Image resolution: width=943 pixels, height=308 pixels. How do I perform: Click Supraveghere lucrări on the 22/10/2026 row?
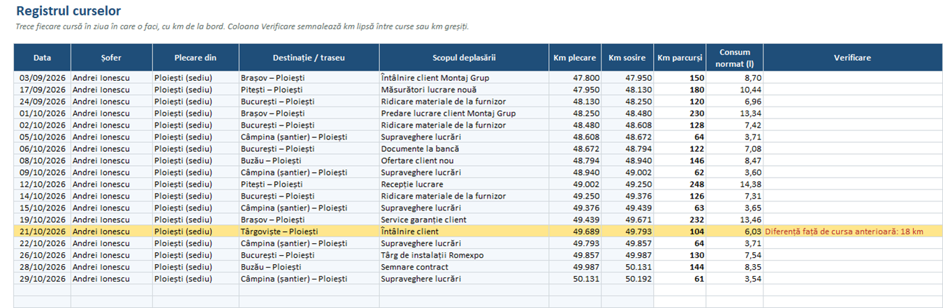pyautogui.click(x=464, y=243)
